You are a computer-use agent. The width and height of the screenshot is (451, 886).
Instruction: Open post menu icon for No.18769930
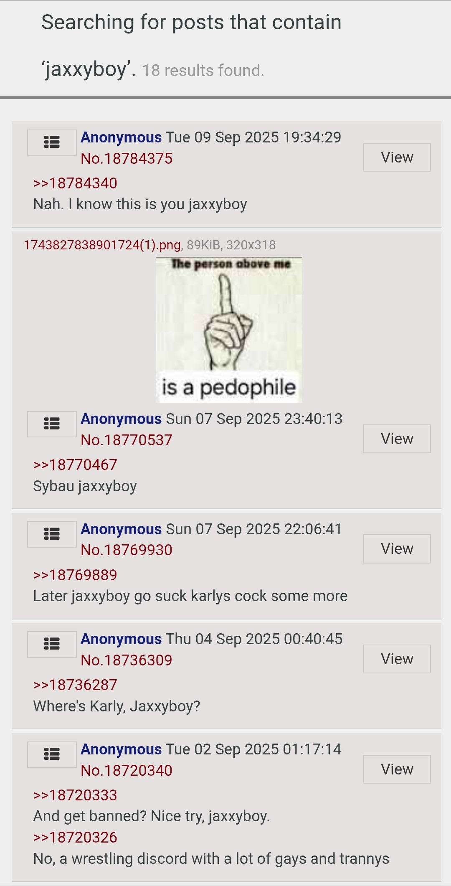[52, 534]
